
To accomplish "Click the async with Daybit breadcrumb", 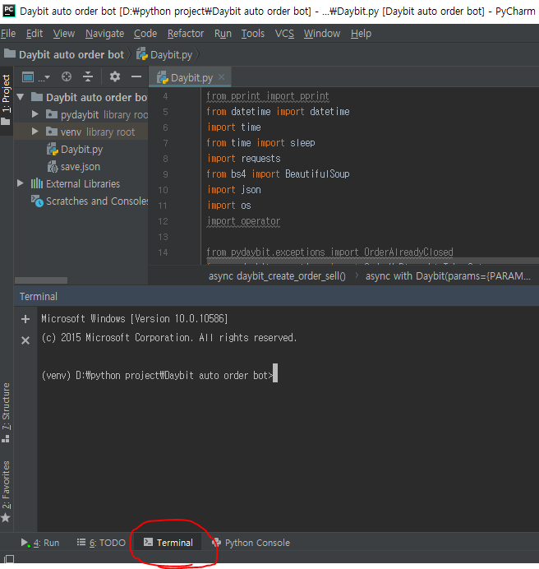I will click(448, 276).
